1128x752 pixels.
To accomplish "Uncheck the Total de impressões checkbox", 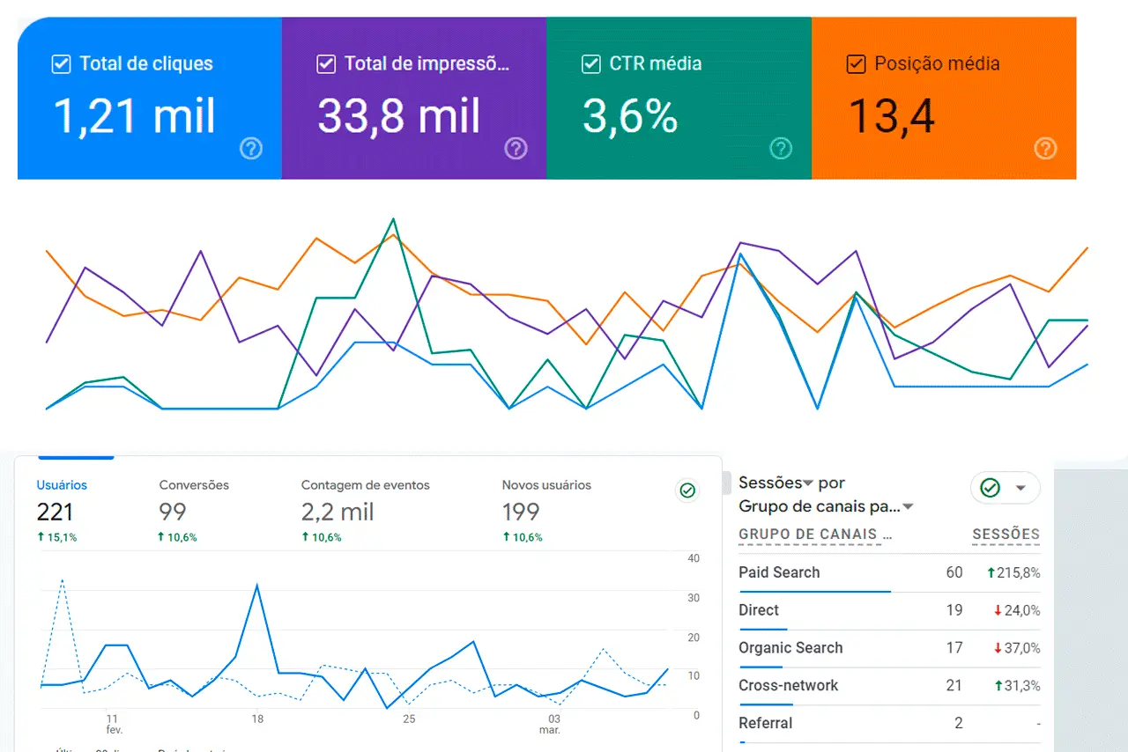I will point(325,63).
